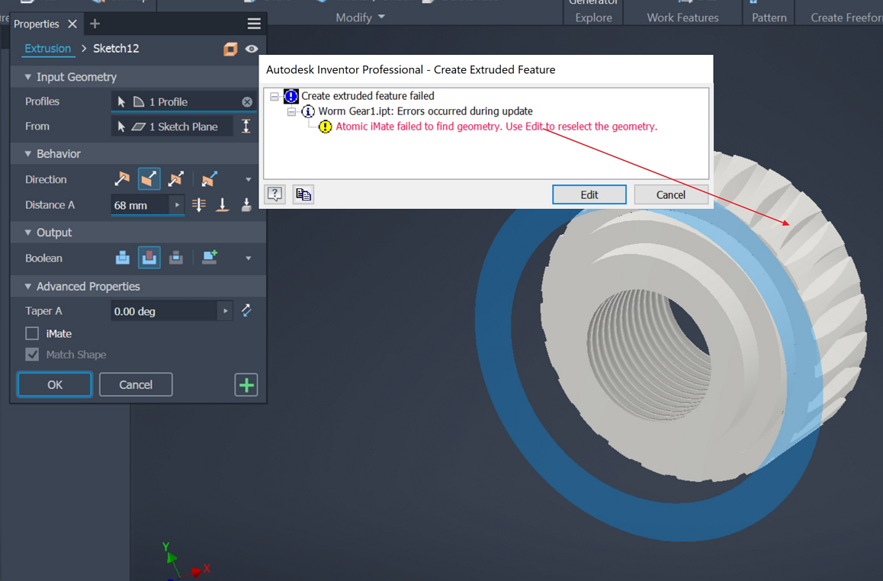
Task: Select the Intersect boolean icon
Action: [x=175, y=258]
